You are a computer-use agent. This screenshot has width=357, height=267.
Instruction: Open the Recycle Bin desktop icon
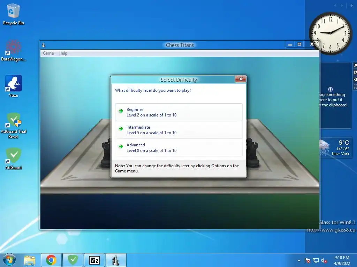click(x=14, y=14)
